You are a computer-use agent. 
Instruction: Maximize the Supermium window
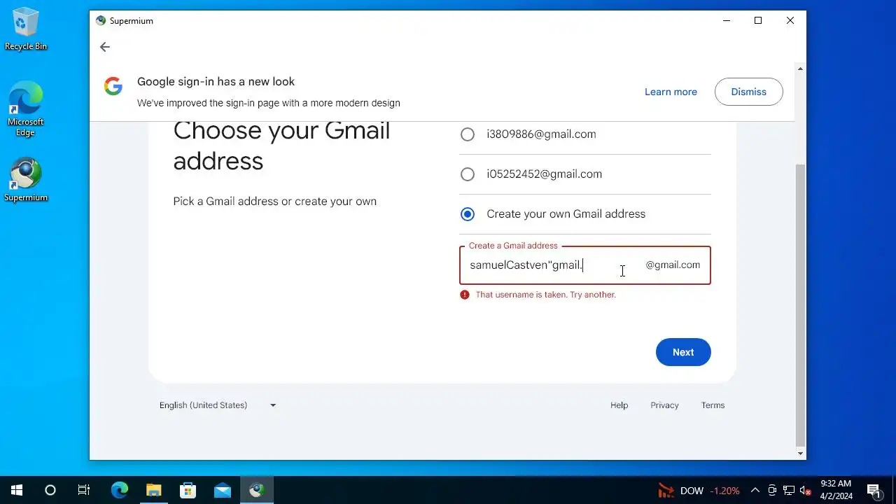pyautogui.click(x=758, y=21)
